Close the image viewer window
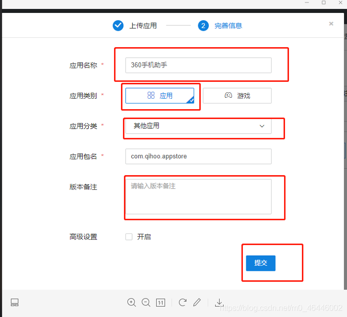Viewport: 347px width, 317px height. tap(341, 2)
